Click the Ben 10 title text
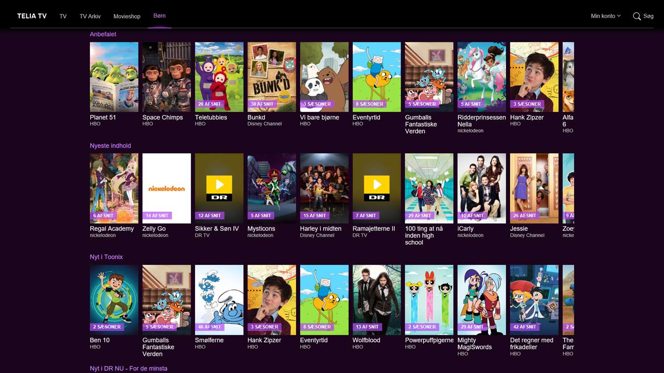 [x=100, y=340]
